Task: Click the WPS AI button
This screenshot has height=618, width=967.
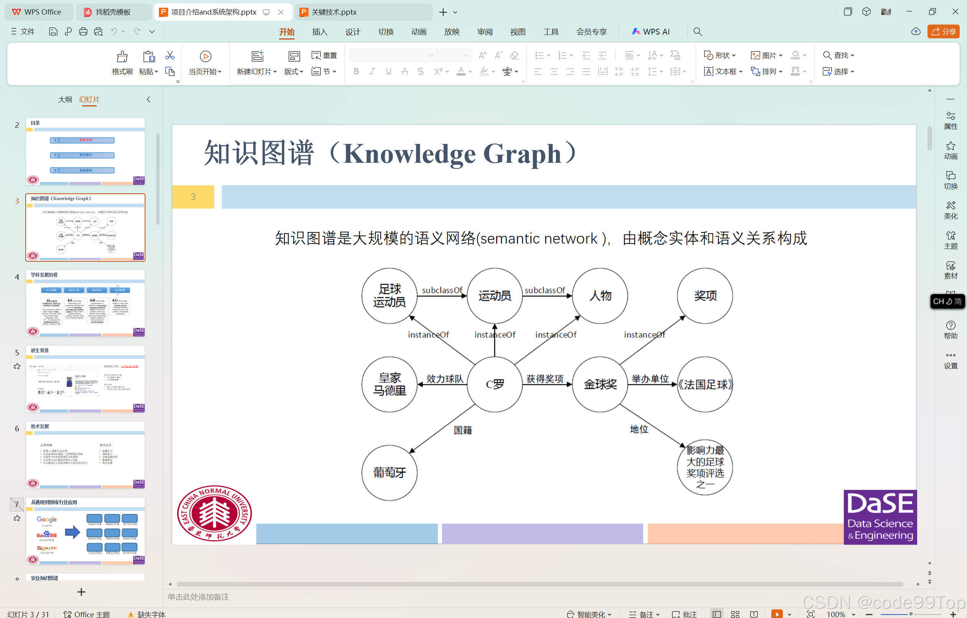Action: tap(650, 32)
